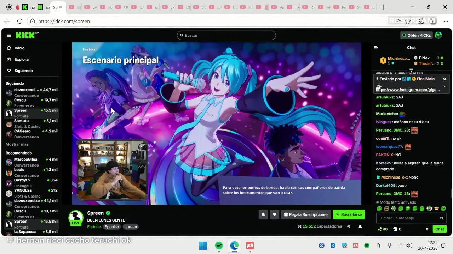Open the davooxeneize channel under Siguiendo
The width and height of the screenshot is (453, 254).
click(x=31, y=92)
